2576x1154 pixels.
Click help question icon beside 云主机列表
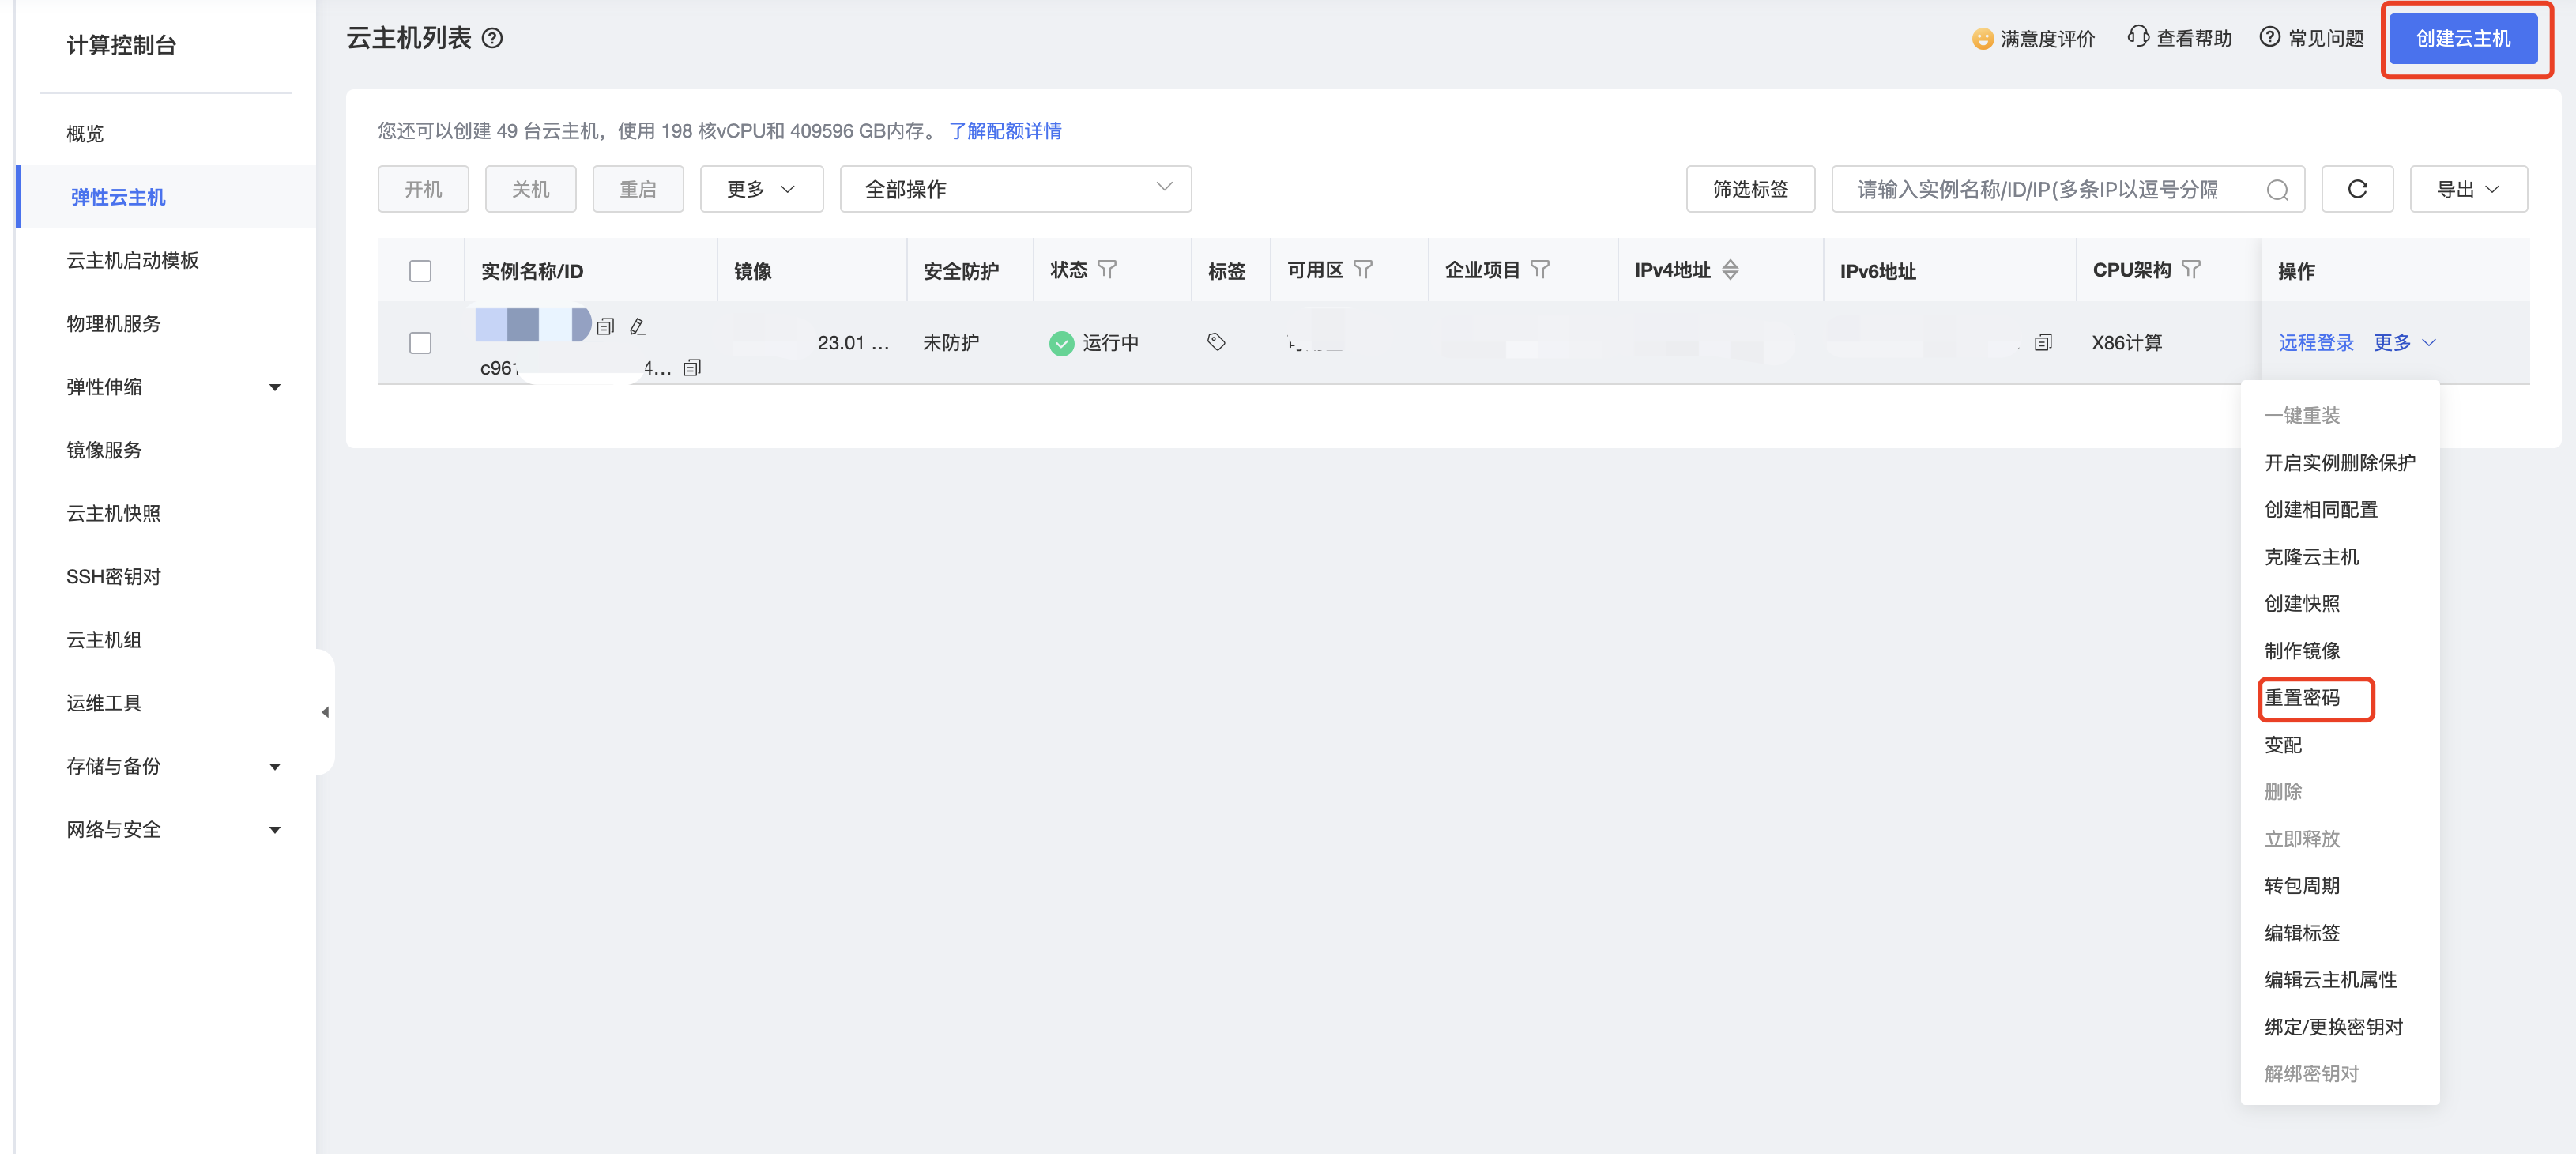[x=492, y=38]
